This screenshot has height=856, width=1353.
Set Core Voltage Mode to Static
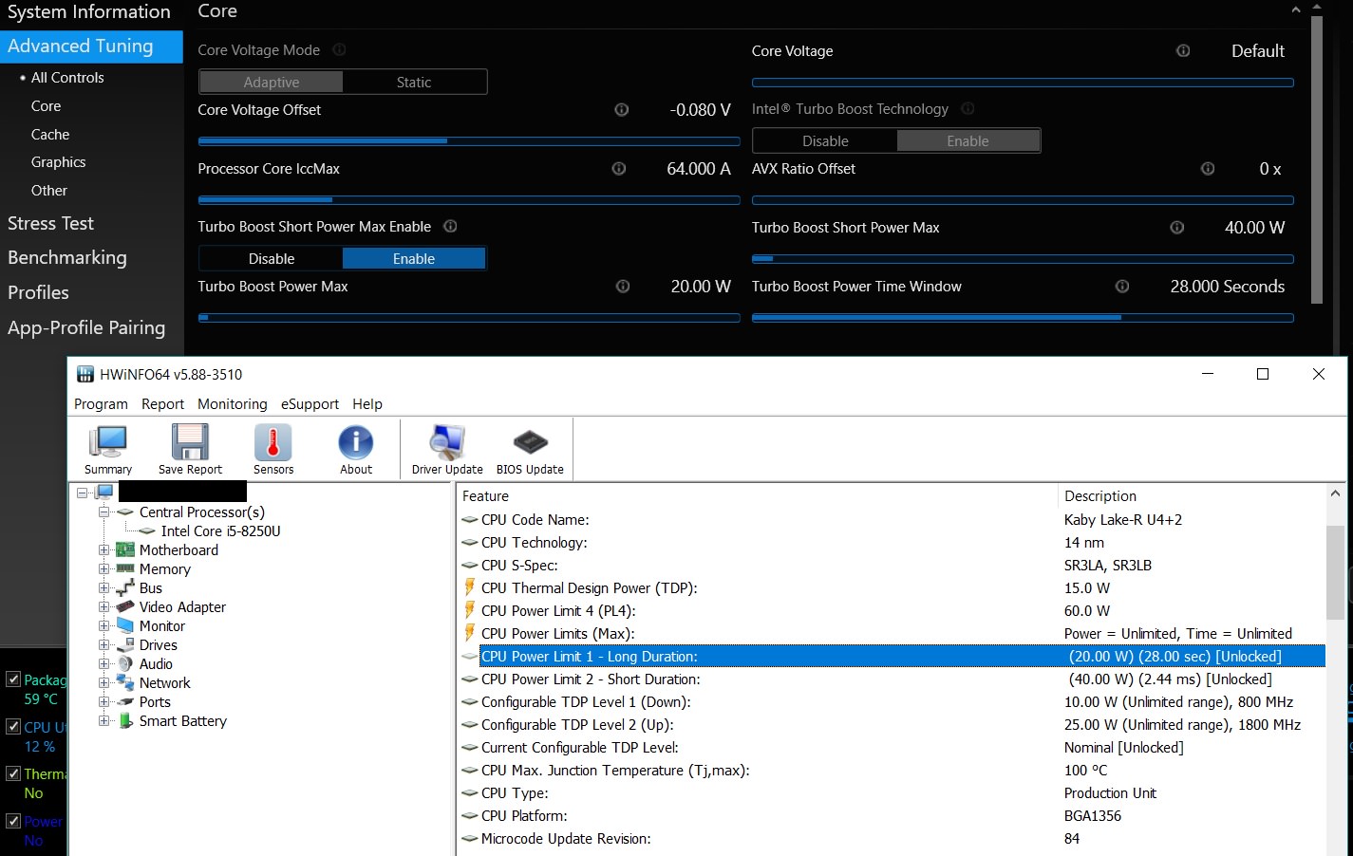point(414,83)
